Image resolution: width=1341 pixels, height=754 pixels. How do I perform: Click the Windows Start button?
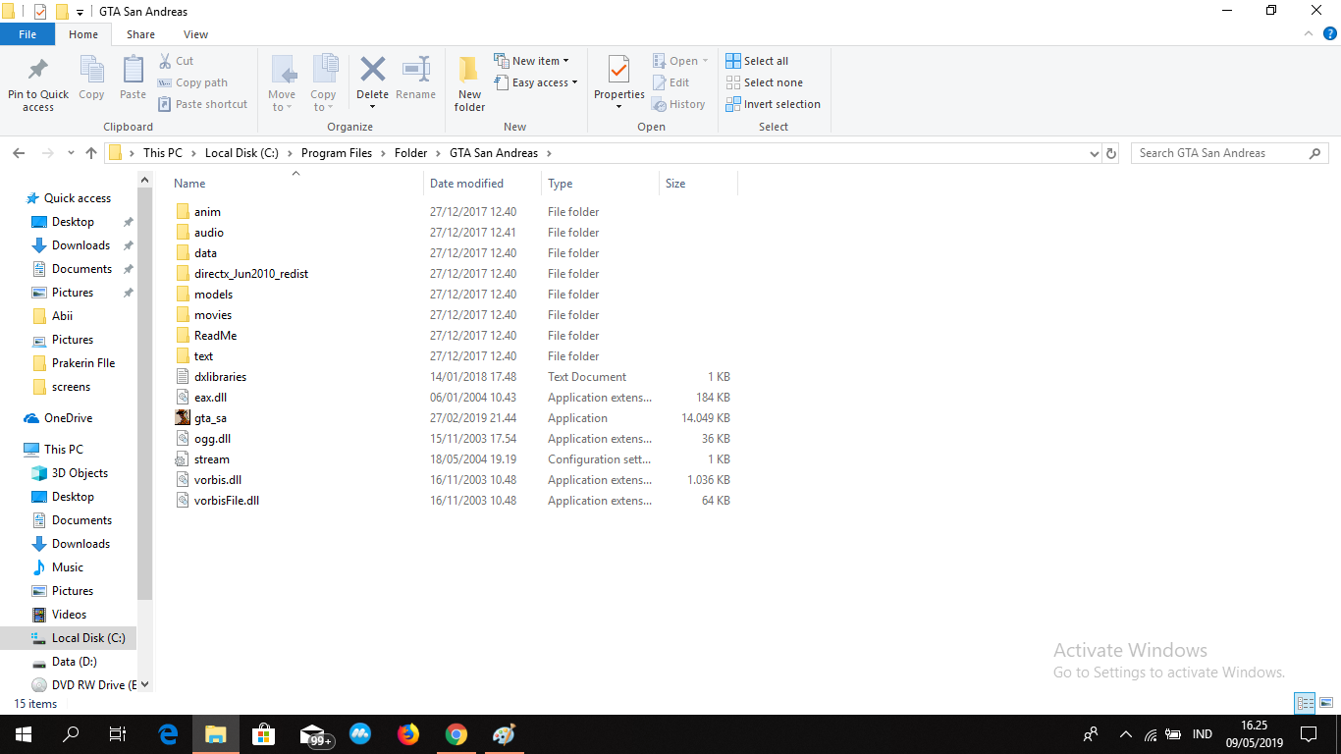[24, 734]
